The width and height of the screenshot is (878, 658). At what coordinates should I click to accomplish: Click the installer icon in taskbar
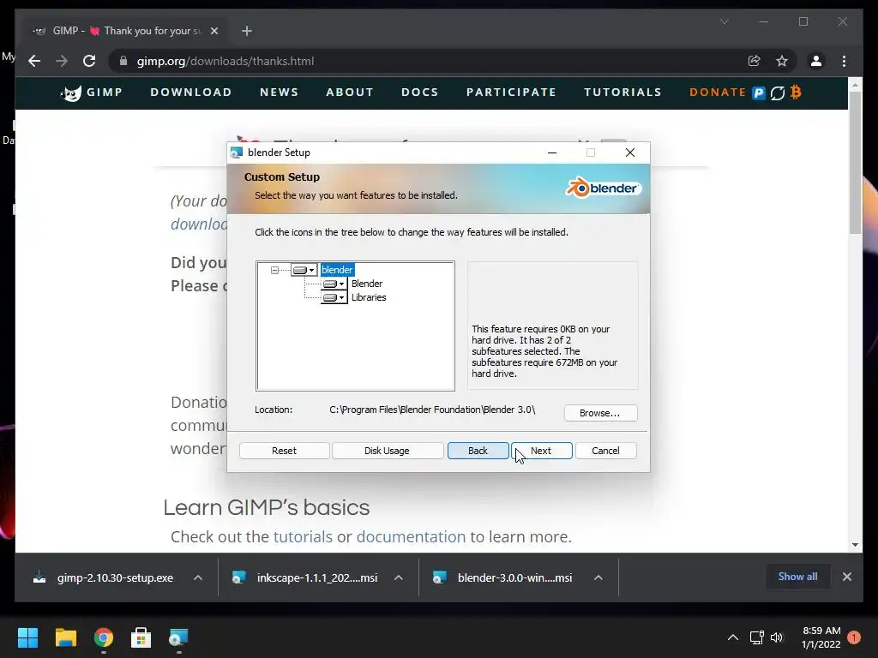click(x=178, y=637)
